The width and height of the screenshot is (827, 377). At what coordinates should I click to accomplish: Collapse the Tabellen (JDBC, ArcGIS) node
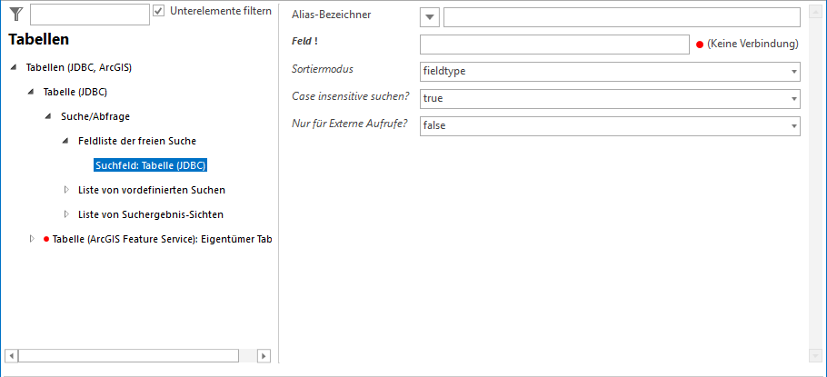point(15,67)
